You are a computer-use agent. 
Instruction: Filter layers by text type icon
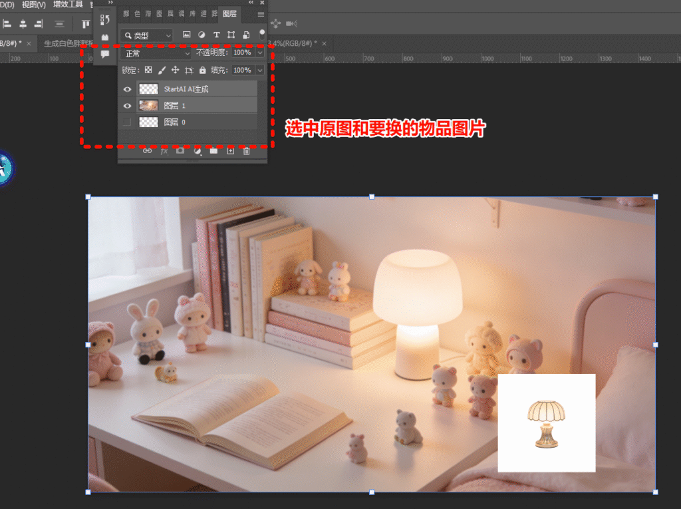click(x=216, y=35)
